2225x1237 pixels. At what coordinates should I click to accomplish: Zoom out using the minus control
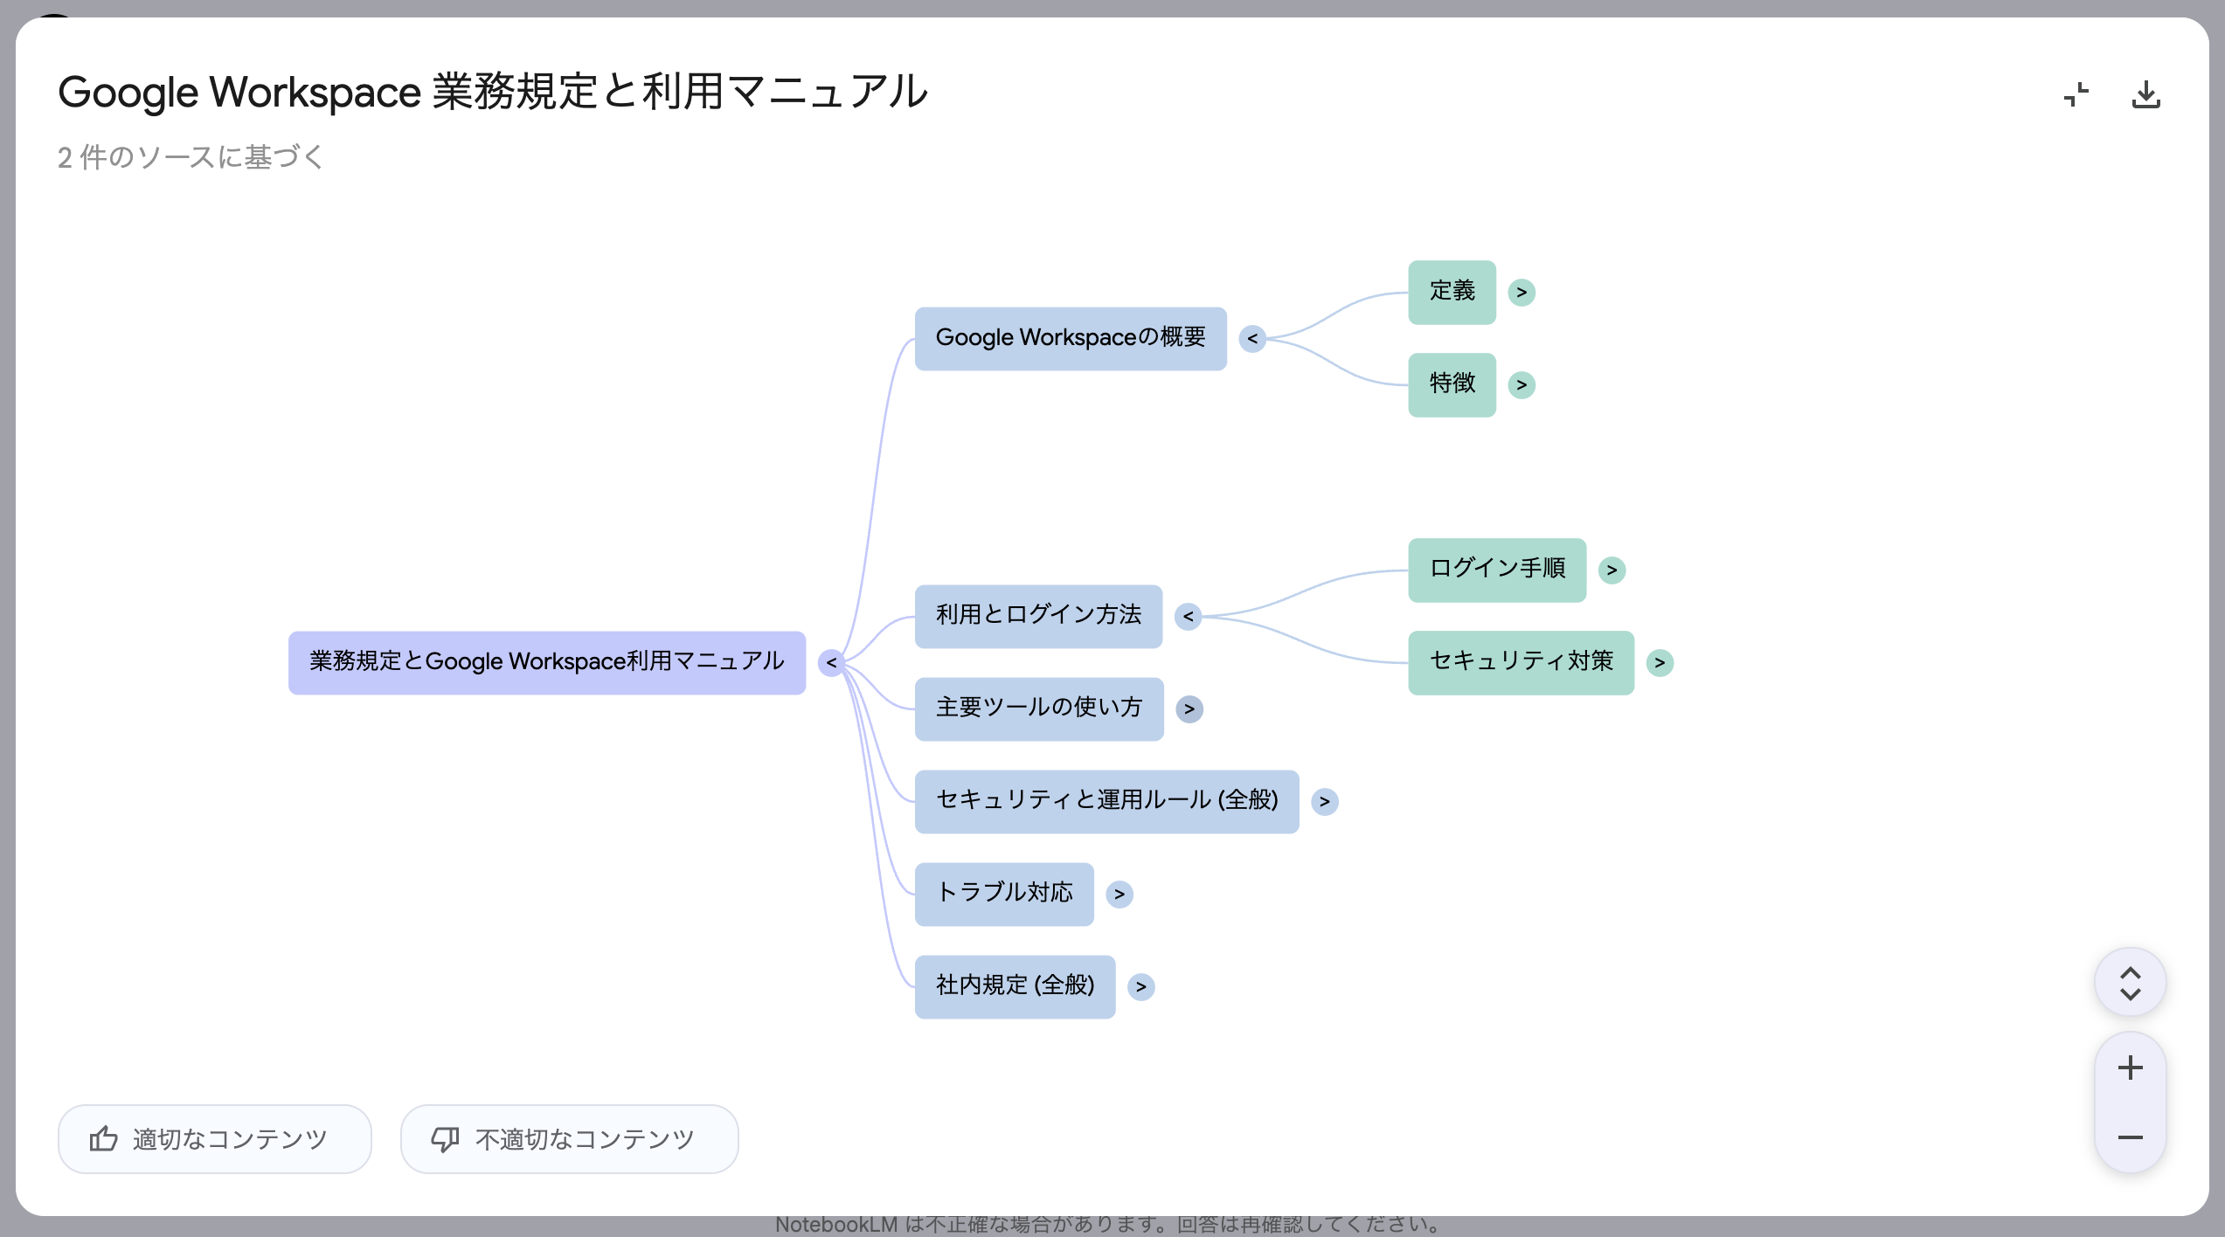tap(2130, 1137)
